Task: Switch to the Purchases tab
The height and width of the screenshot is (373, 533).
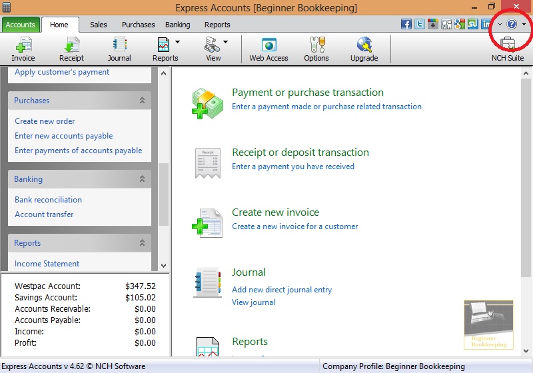Action: pyautogui.click(x=139, y=25)
